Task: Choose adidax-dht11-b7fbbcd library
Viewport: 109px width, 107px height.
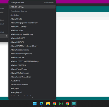Action: 32,84
